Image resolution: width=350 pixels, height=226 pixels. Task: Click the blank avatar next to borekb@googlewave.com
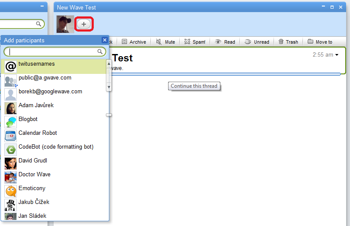(x=10, y=95)
